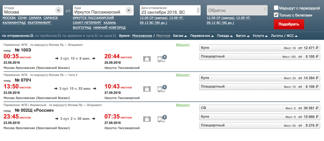Select Купе class for train 002Щ Россия
324x141 pixels.
point(259,117)
